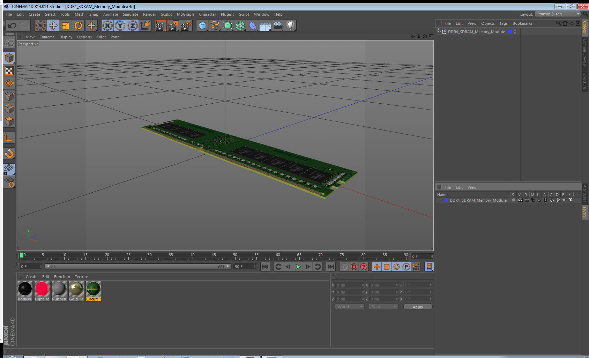Open the MoGraph menu

pos(185,14)
